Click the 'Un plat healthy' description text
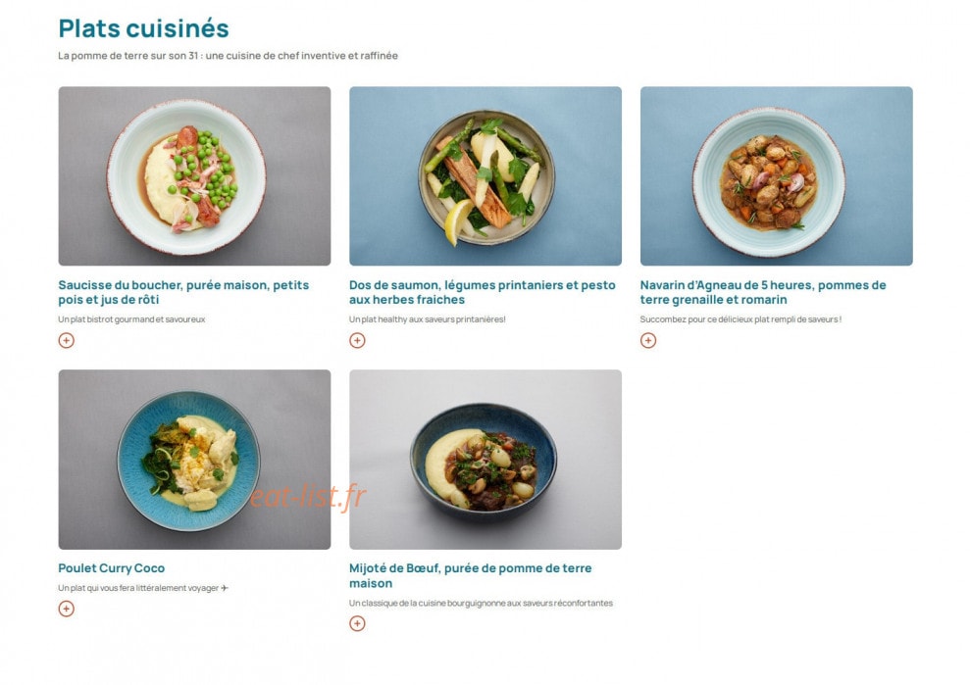Image resolution: width=970 pixels, height=685 pixels. pos(427,319)
